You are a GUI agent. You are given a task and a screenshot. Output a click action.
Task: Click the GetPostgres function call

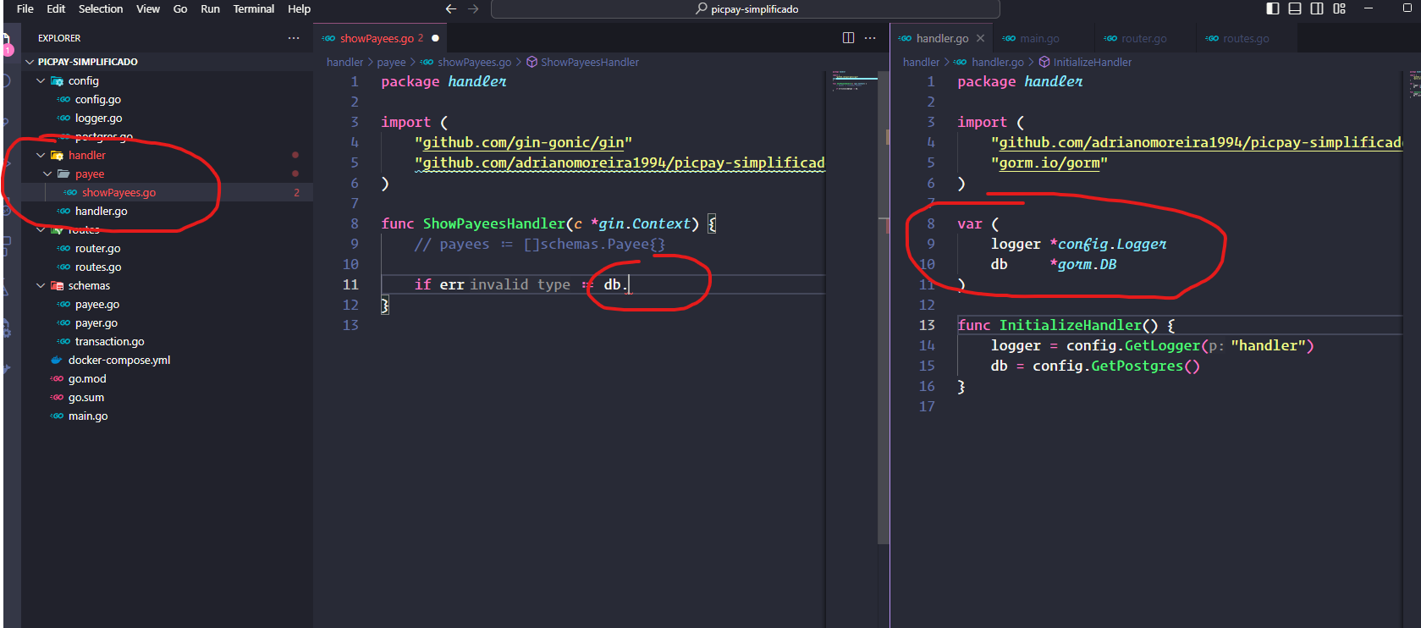point(1137,366)
